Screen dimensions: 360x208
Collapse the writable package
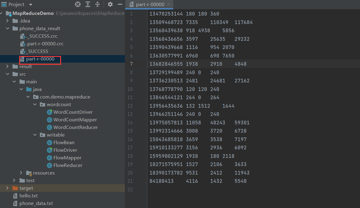pos(35,135)
